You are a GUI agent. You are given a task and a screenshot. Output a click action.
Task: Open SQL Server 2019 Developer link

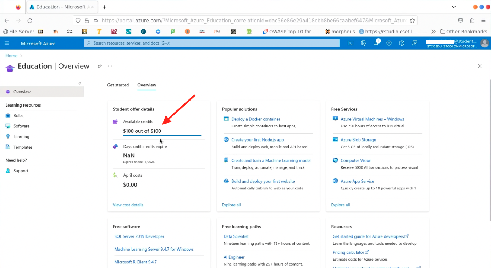tap(139, 236)
